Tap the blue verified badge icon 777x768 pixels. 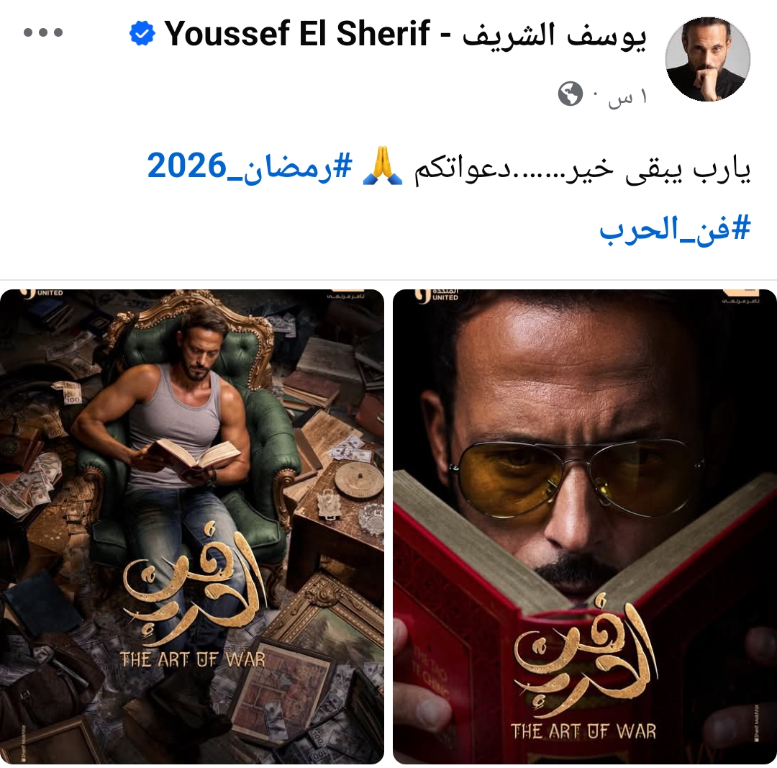[142, 34]
